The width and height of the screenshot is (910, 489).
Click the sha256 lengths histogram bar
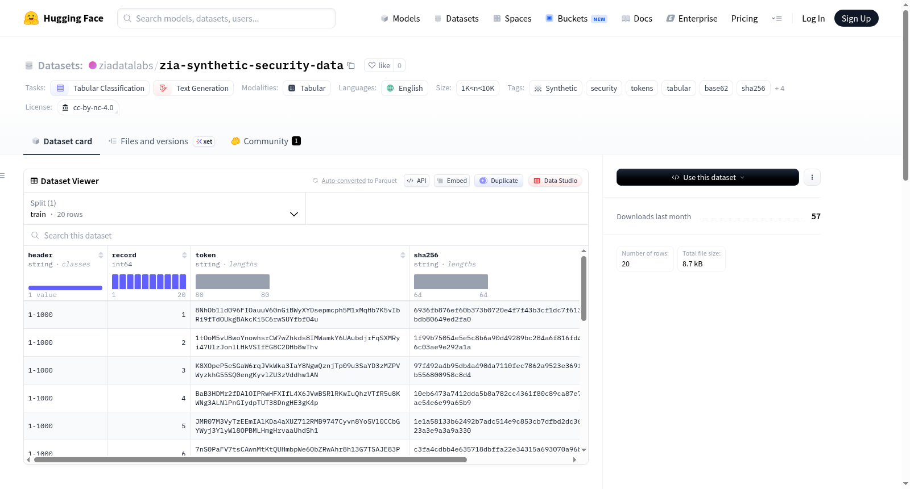tap(451, 282)
